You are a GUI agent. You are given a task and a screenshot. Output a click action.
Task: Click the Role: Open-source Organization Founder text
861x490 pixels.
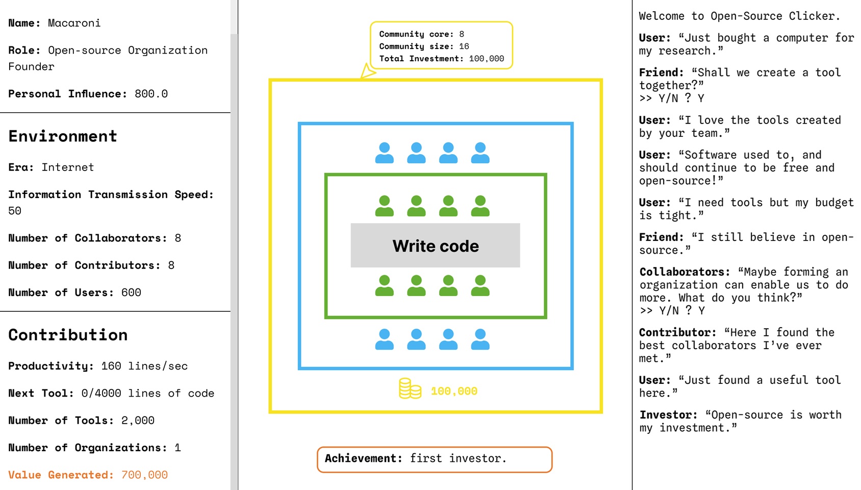[x=108, y=58]
